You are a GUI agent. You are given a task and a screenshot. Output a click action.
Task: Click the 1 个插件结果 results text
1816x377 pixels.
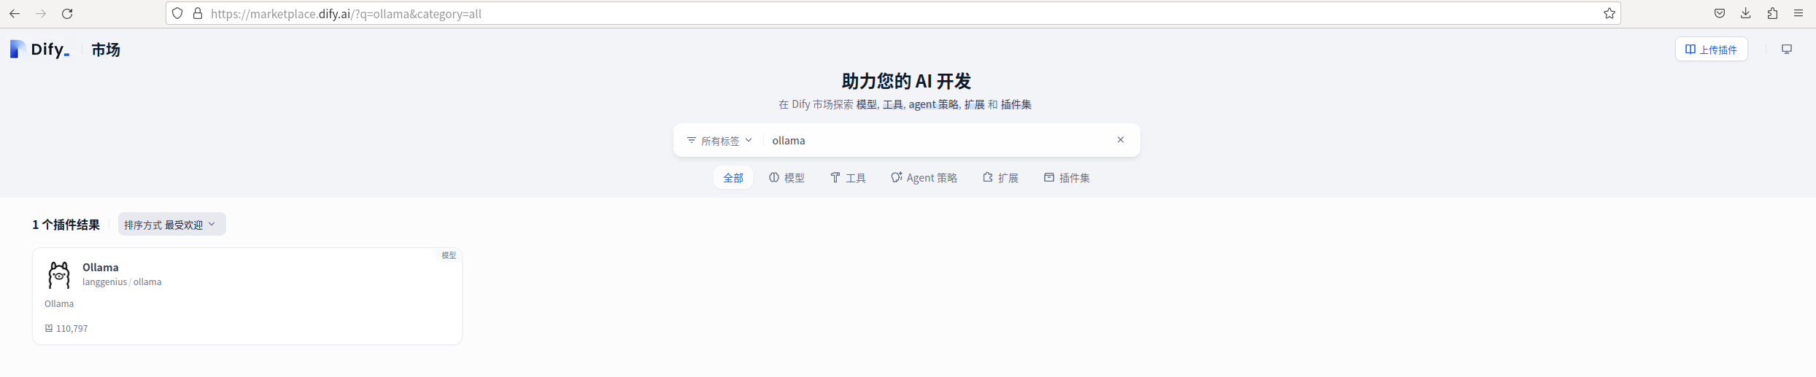pos(66,225)
